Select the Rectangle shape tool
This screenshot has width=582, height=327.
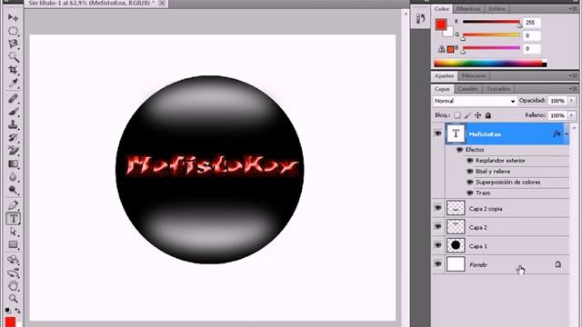[x=13, y=244]
